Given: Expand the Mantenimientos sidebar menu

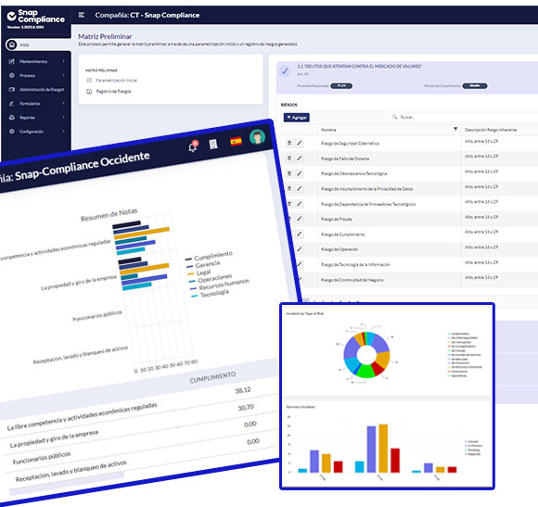Looking at the screenshot, I should (x=37, y=61).
